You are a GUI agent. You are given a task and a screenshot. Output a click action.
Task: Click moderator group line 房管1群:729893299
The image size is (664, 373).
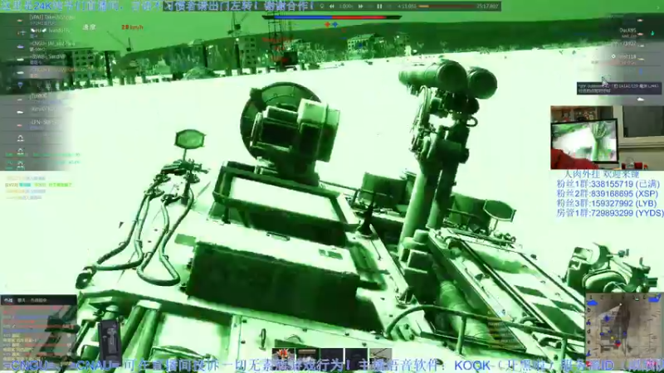[610, 213]
